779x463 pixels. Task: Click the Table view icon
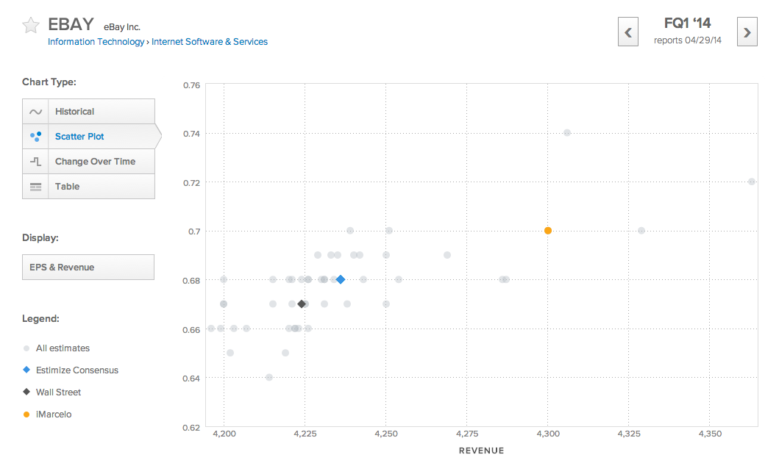tap(35, 186)
